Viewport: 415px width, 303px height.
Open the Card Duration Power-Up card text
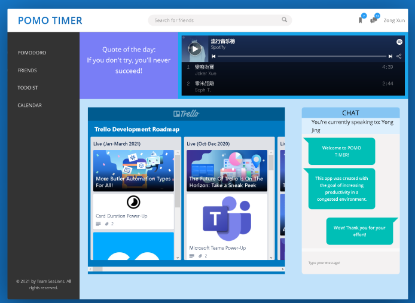coord(121,216)
